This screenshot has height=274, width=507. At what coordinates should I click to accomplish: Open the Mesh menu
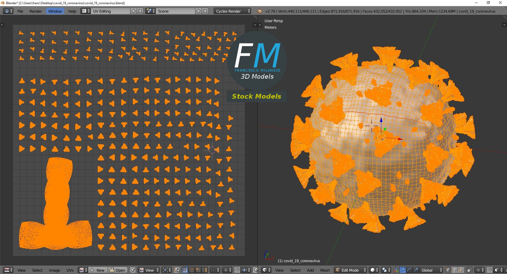pyautogui.click(x=325, y=270)
